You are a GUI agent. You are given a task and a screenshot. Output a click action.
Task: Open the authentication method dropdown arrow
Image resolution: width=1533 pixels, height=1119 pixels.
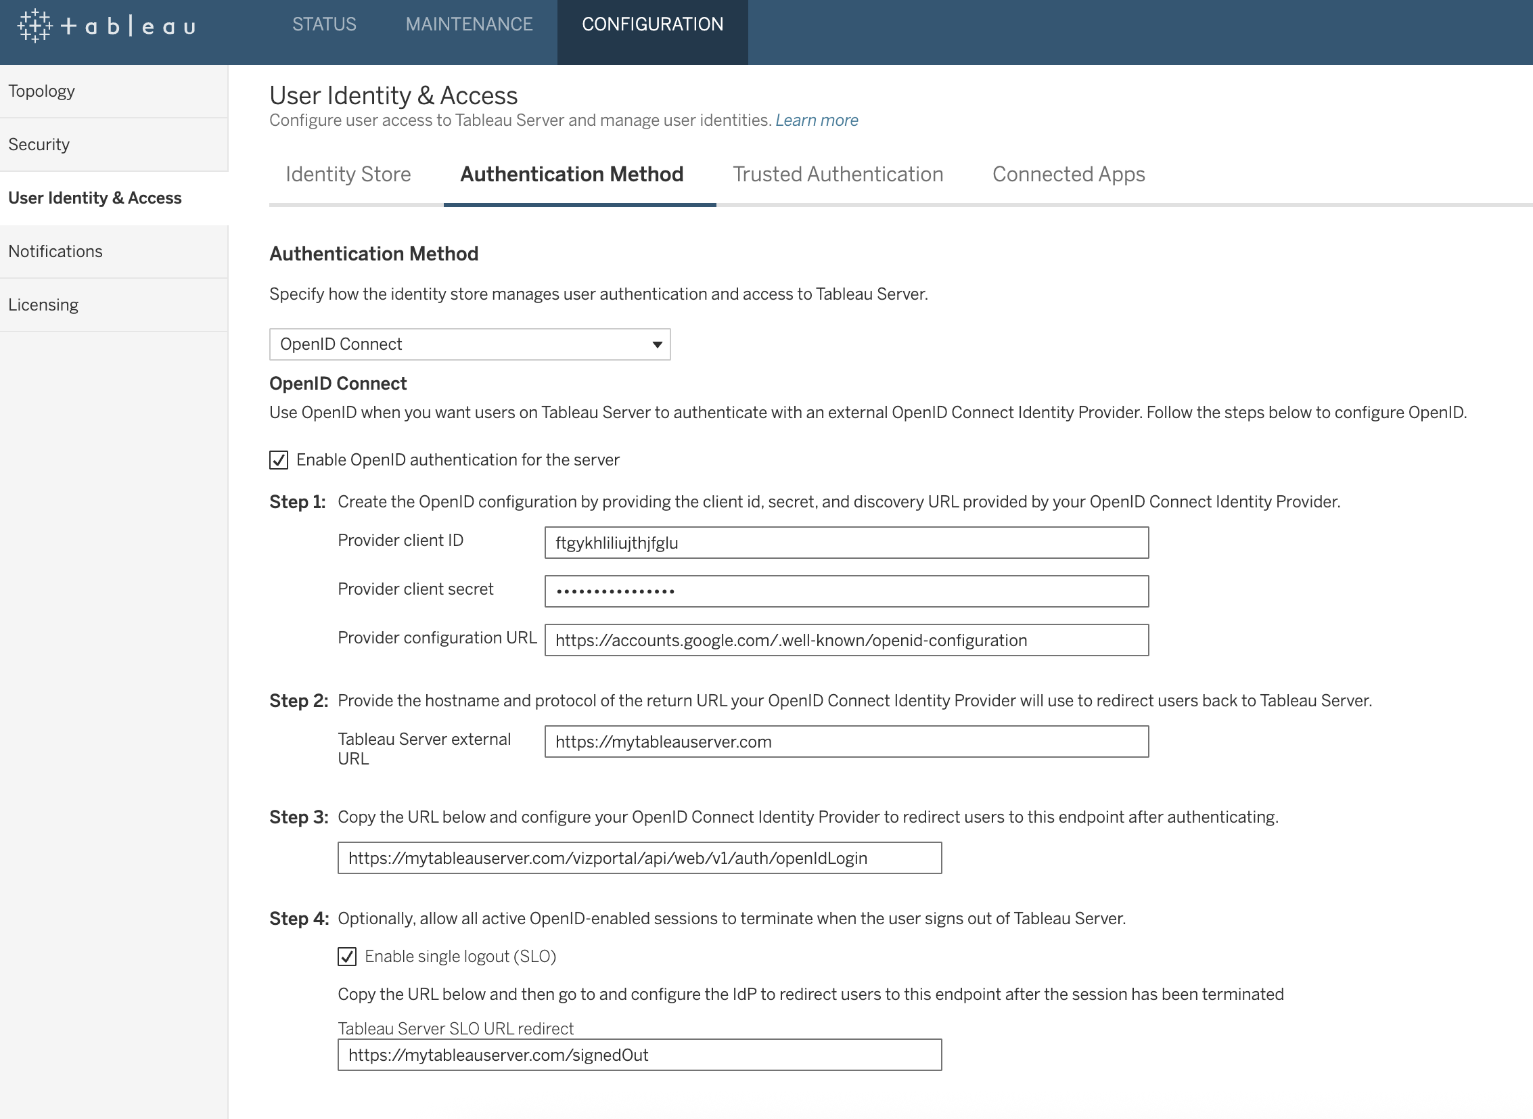656,345
